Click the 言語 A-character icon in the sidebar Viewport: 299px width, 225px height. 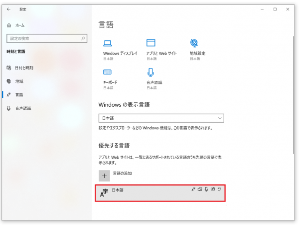pos(9,95)
